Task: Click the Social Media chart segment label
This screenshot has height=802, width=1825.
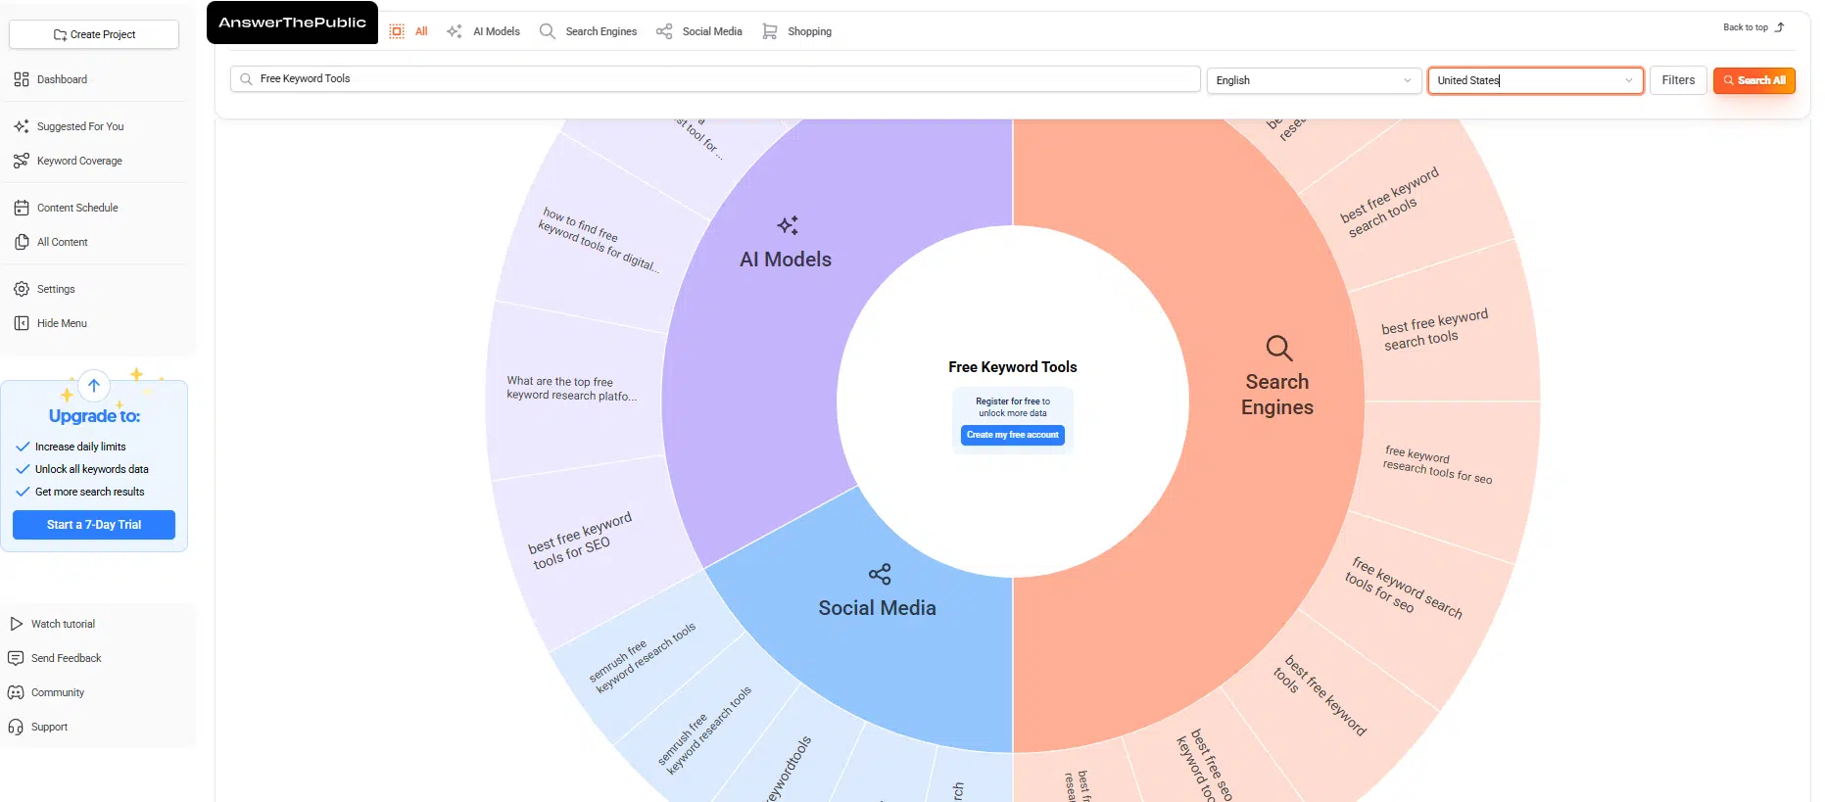Action: (877, 608)
